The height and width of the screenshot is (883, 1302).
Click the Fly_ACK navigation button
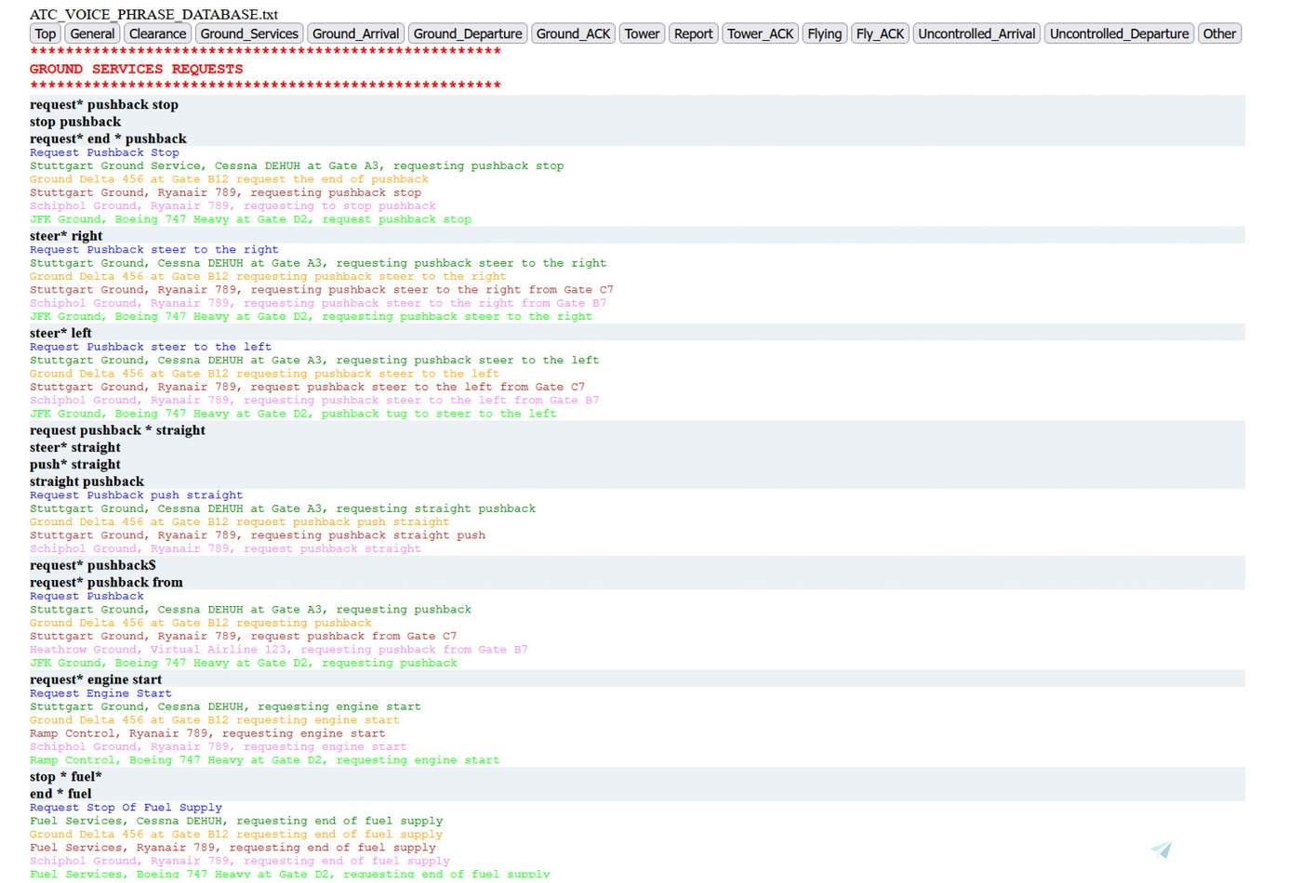879,34
